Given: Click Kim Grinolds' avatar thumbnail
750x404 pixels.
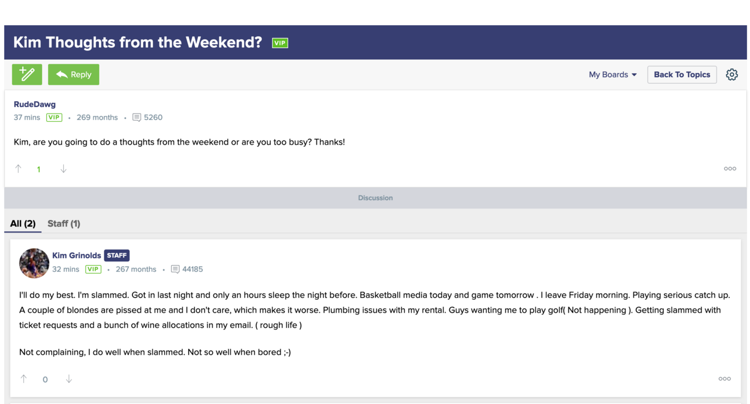Looking at the screenshot, I should click(x=34, y=263).
